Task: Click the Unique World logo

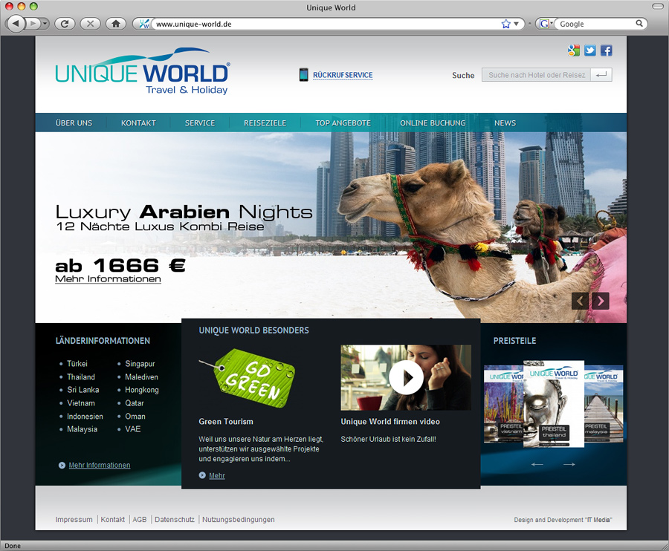Action: pos(143,71)
